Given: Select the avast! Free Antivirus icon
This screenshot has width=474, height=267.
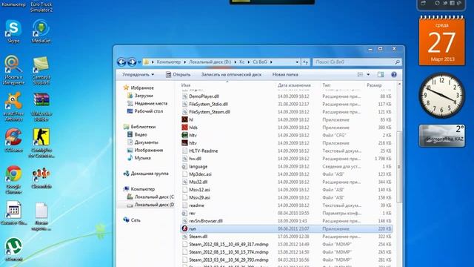Looking at the screenshot, I should point(13,107).
